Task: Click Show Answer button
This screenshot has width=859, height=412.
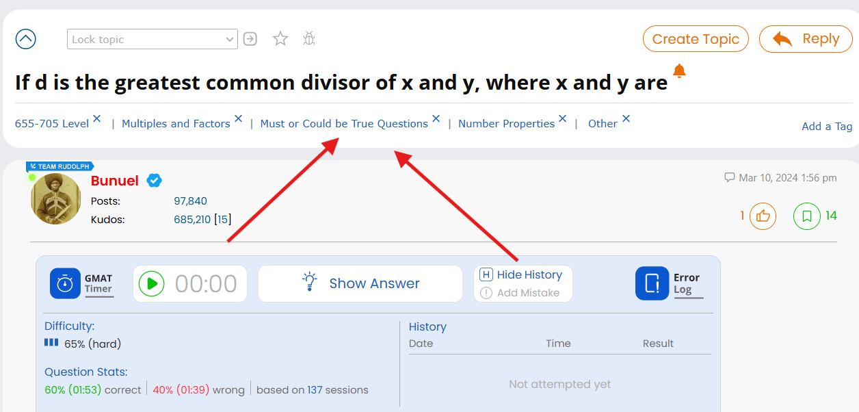Action: pos(360,283)
